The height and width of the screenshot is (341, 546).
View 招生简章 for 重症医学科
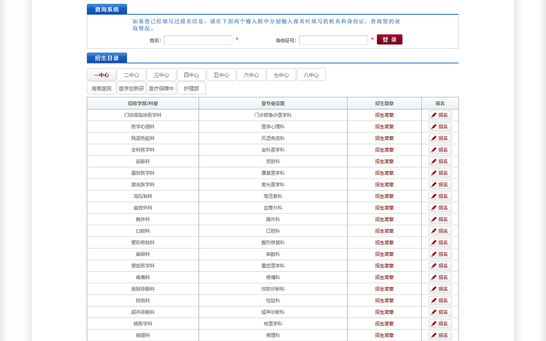pyautogui.click(x=384, y=266)
